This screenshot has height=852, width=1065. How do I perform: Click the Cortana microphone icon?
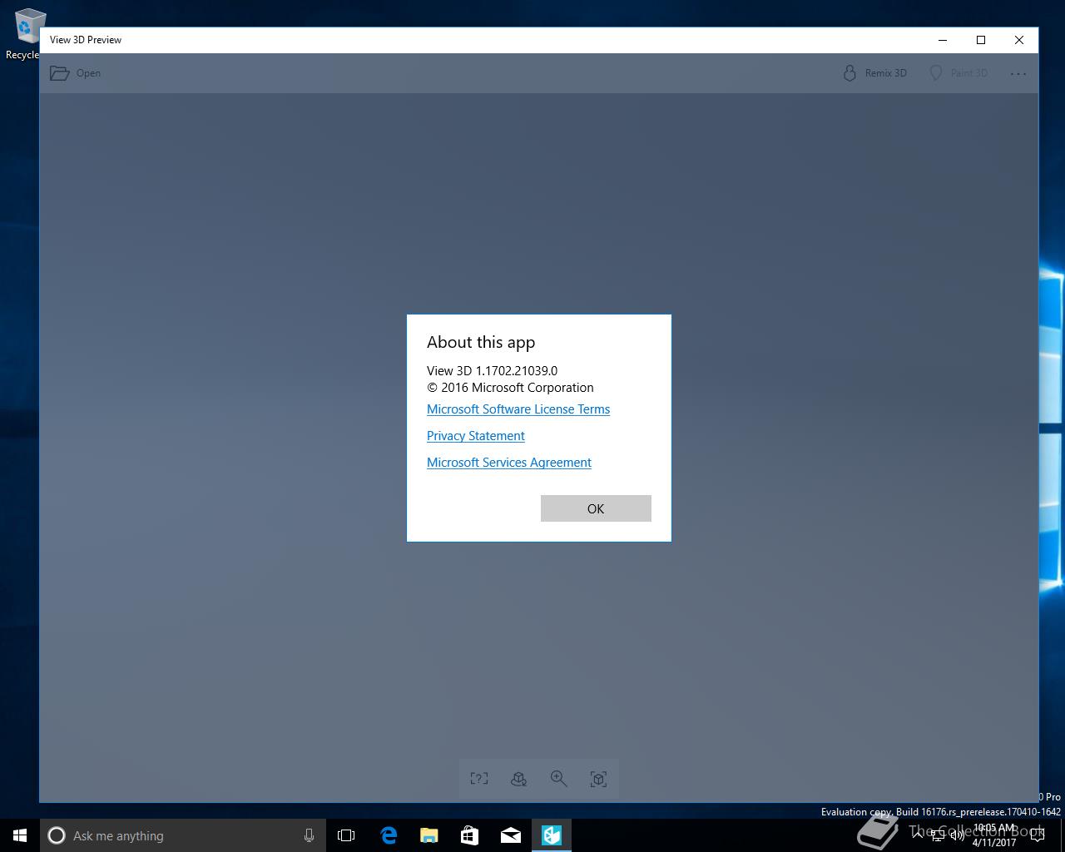[x=309, y=835]
